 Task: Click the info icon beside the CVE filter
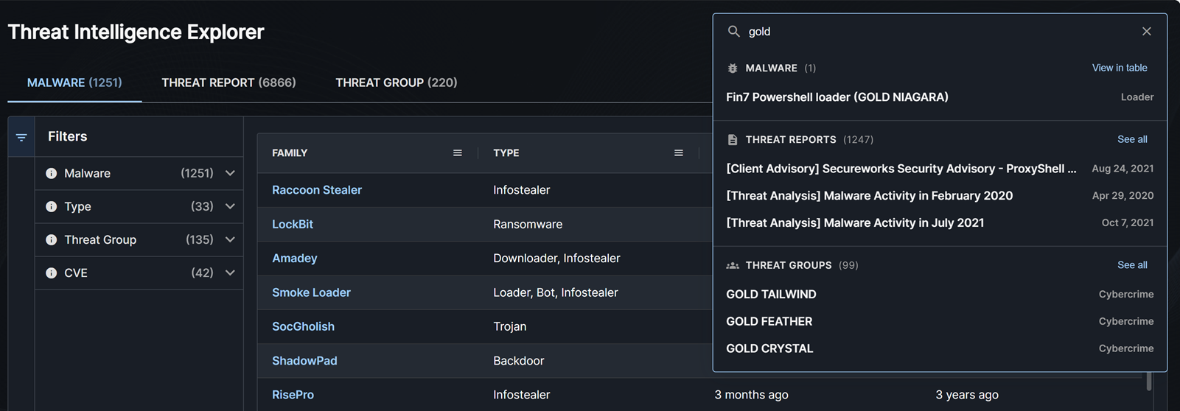51,273
